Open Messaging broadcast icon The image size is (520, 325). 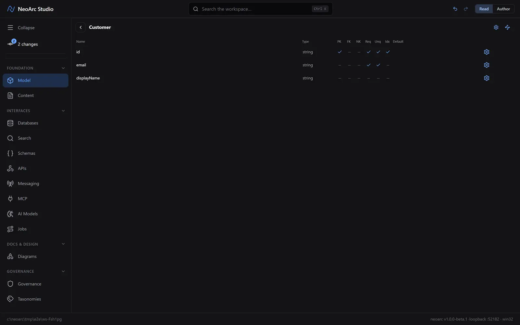click(10, 183)
